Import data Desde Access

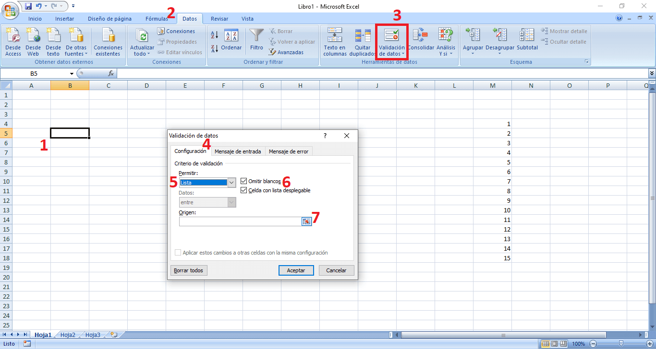(x=13, y=42)
